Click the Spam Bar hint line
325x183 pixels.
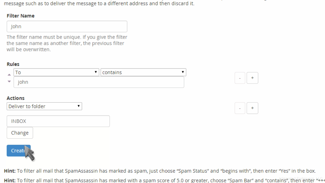pos(165,180)
